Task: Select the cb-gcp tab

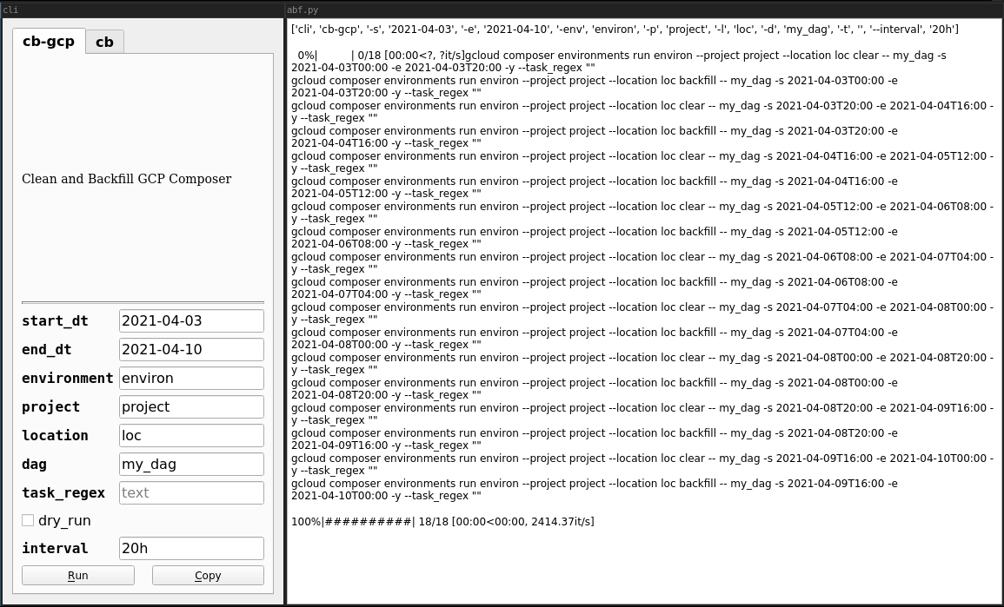Action: click(49, 41)
